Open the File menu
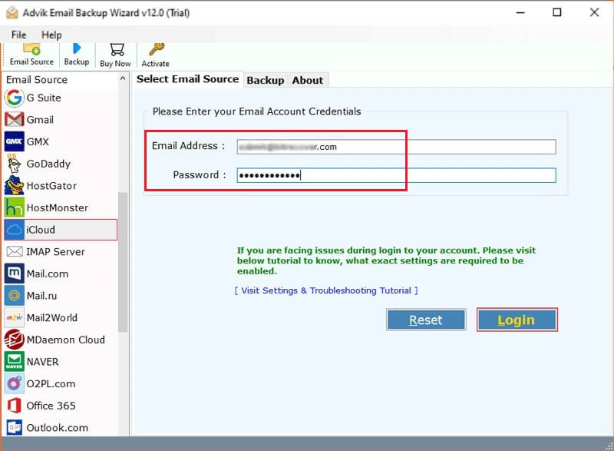This screenshot has height=451, width=614. 18,35
